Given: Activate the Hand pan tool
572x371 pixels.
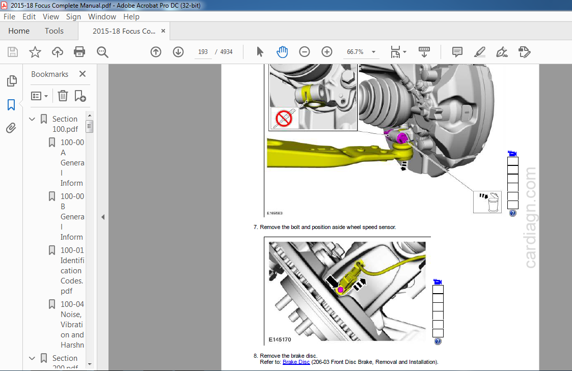Looking at the screenshot, I should pos(282,52).
